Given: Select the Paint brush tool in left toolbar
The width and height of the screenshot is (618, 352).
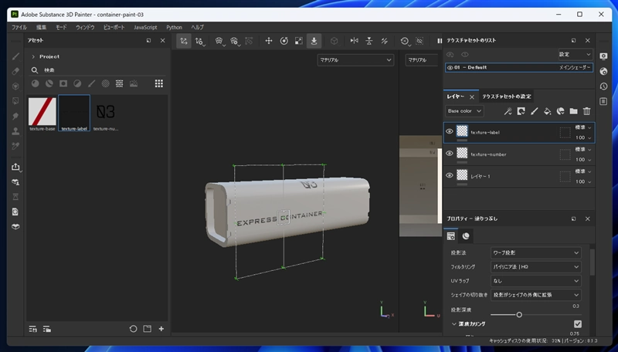Looking at the screenshot, I should click(15, 56).
